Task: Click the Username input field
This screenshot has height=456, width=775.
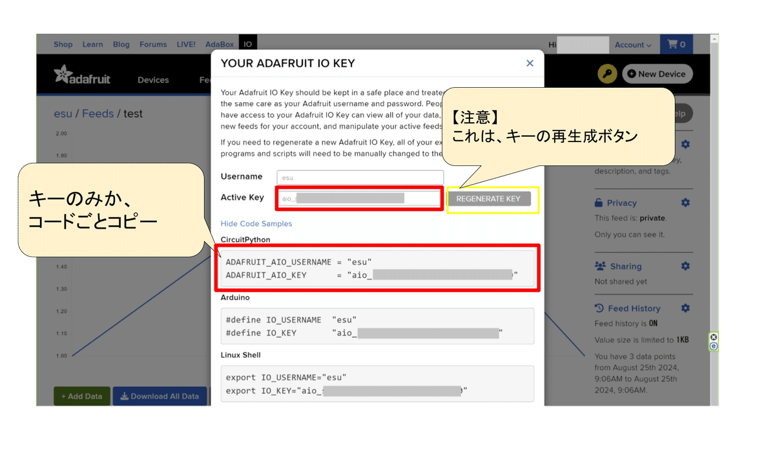Action: [360, 176]
